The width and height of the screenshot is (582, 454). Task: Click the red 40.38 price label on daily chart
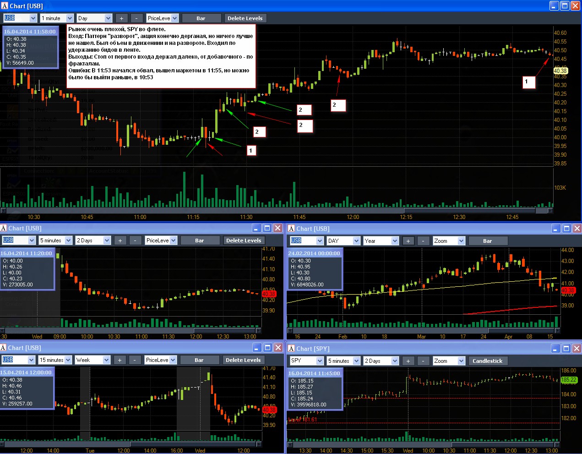coord(568,290)
